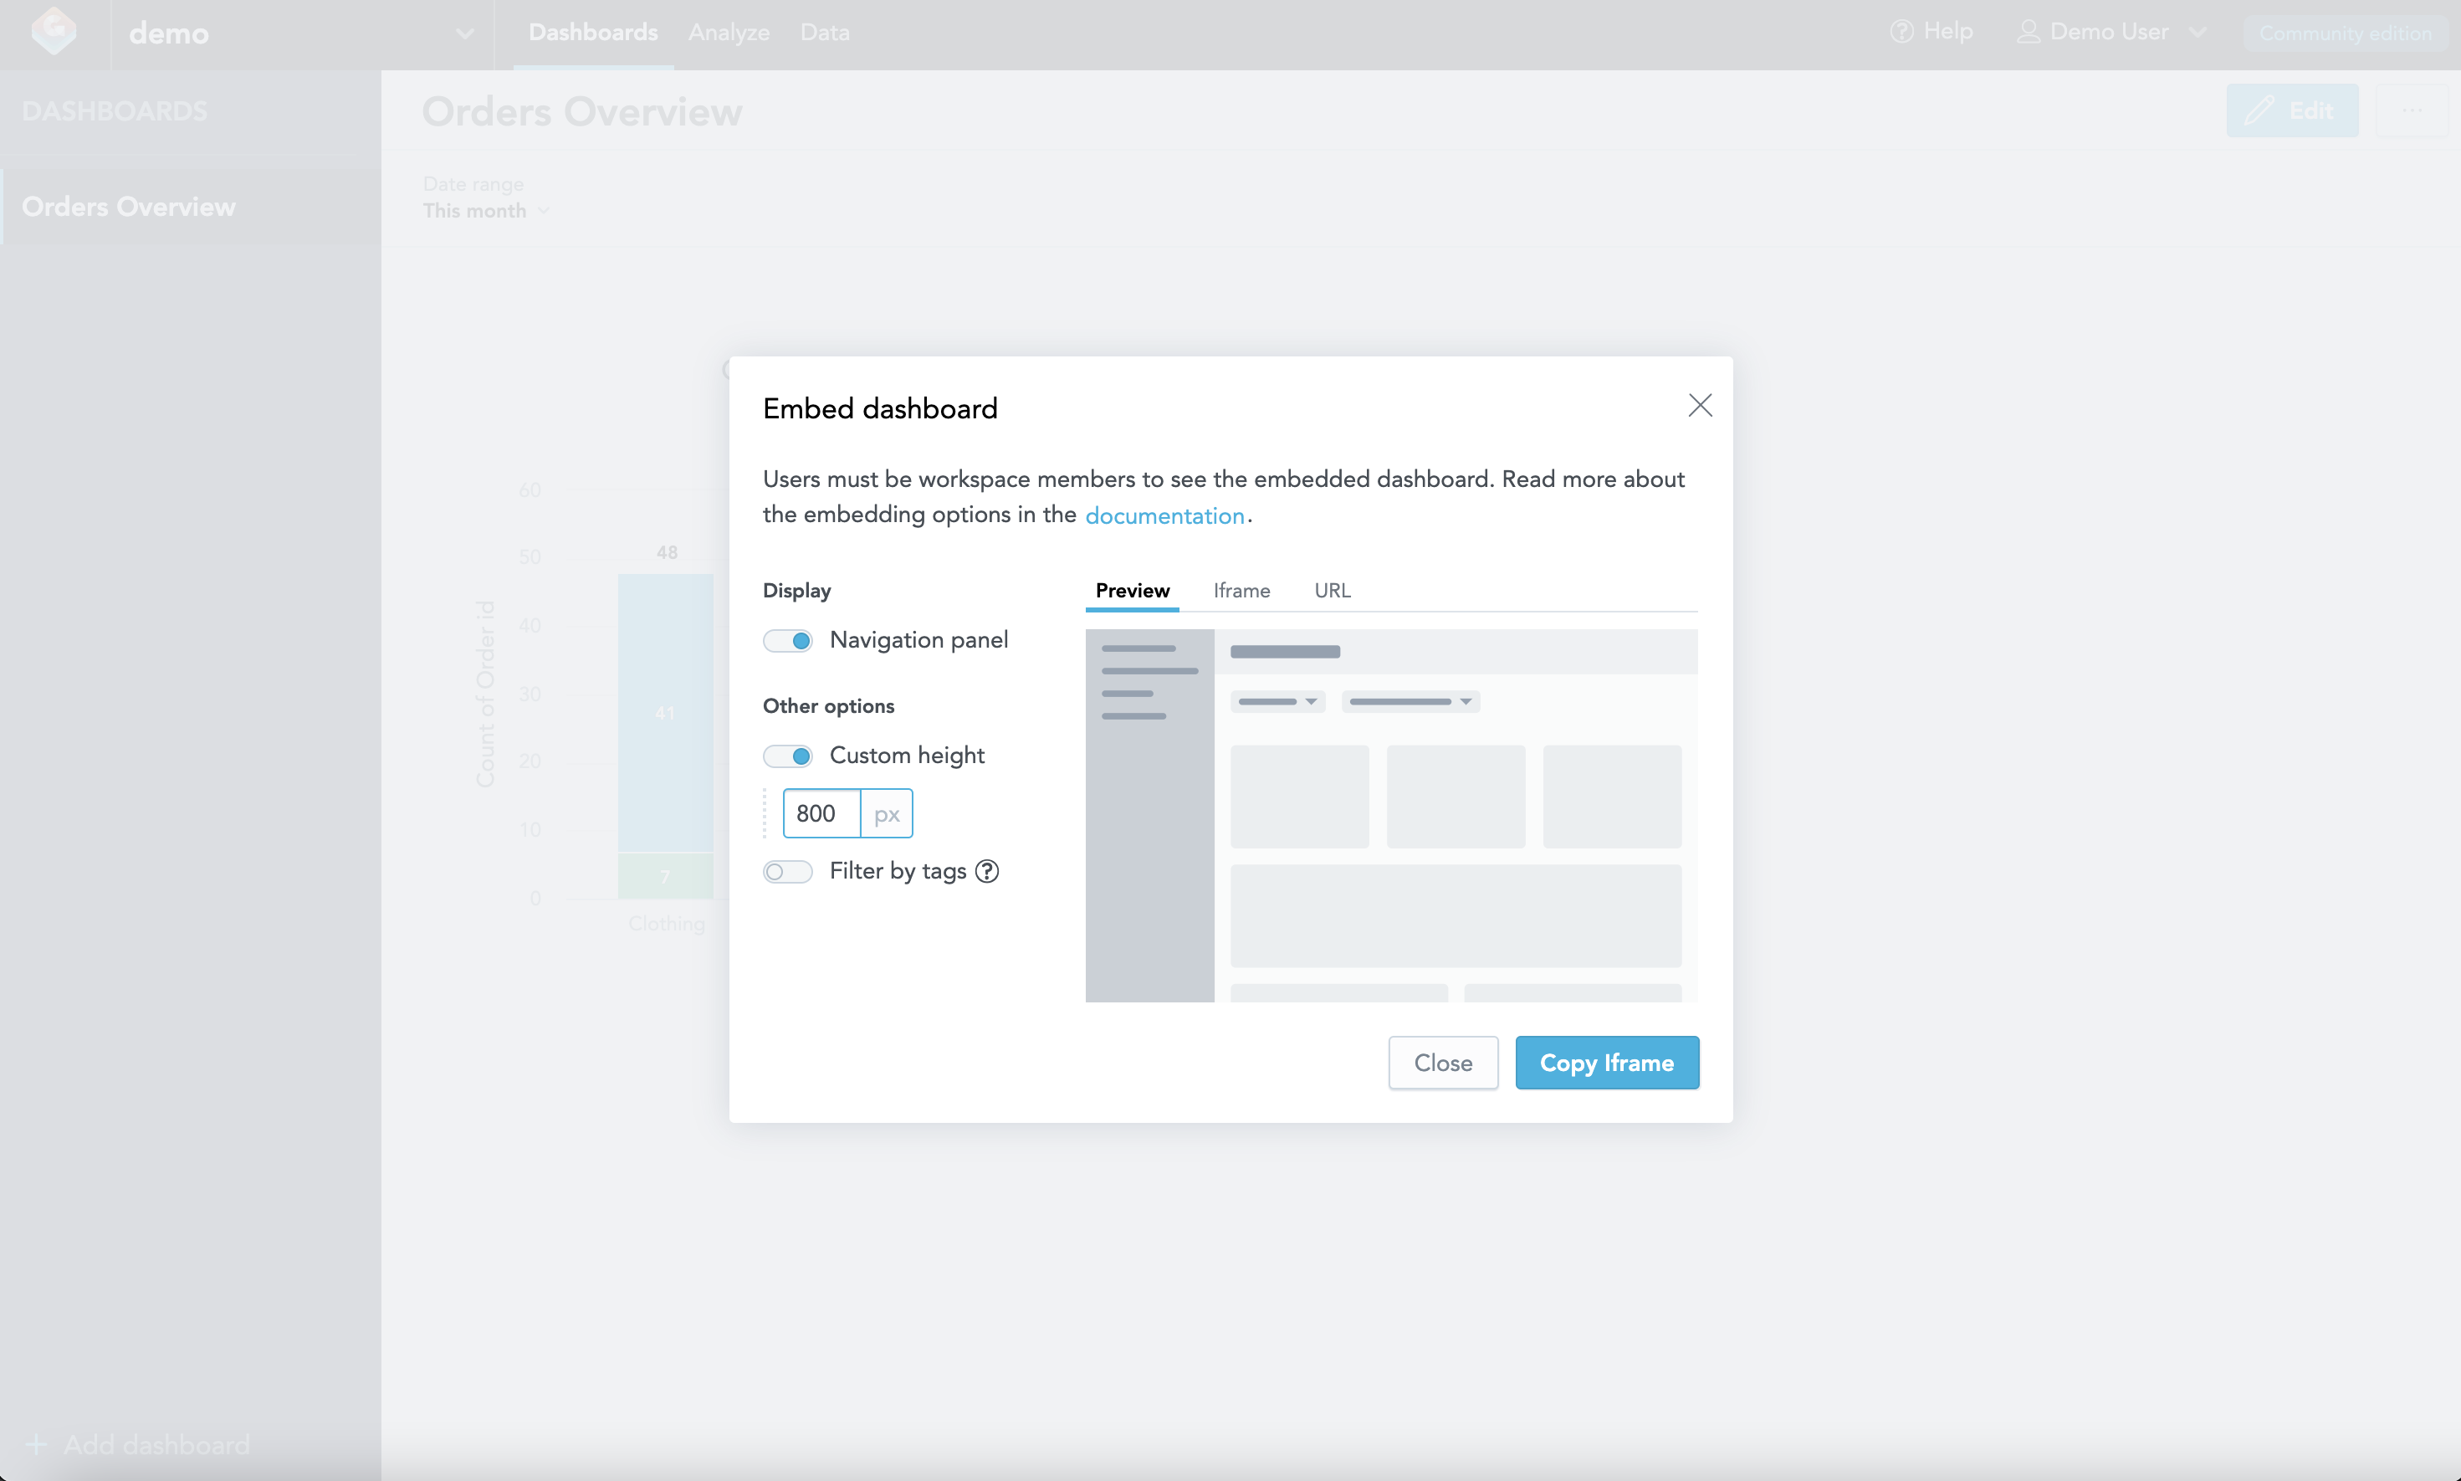This screenshot has width=2461, height=1481.
Task: Click the px unit label
Action: (x=886, y=814)
